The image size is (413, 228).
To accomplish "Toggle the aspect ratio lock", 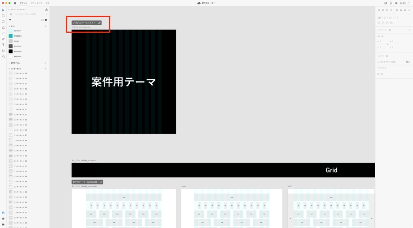I will [388, 44].
